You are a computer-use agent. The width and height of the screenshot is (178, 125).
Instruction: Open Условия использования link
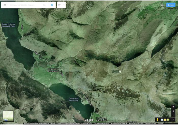coord(119,124)
